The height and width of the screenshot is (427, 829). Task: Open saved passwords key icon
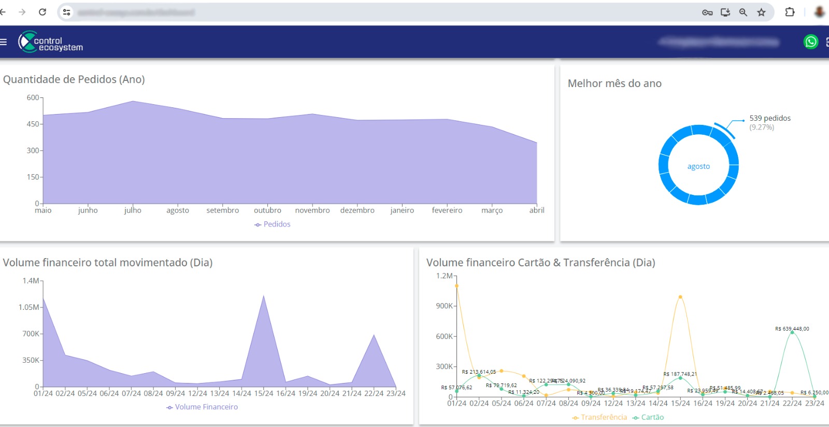(x=707, y=12)
